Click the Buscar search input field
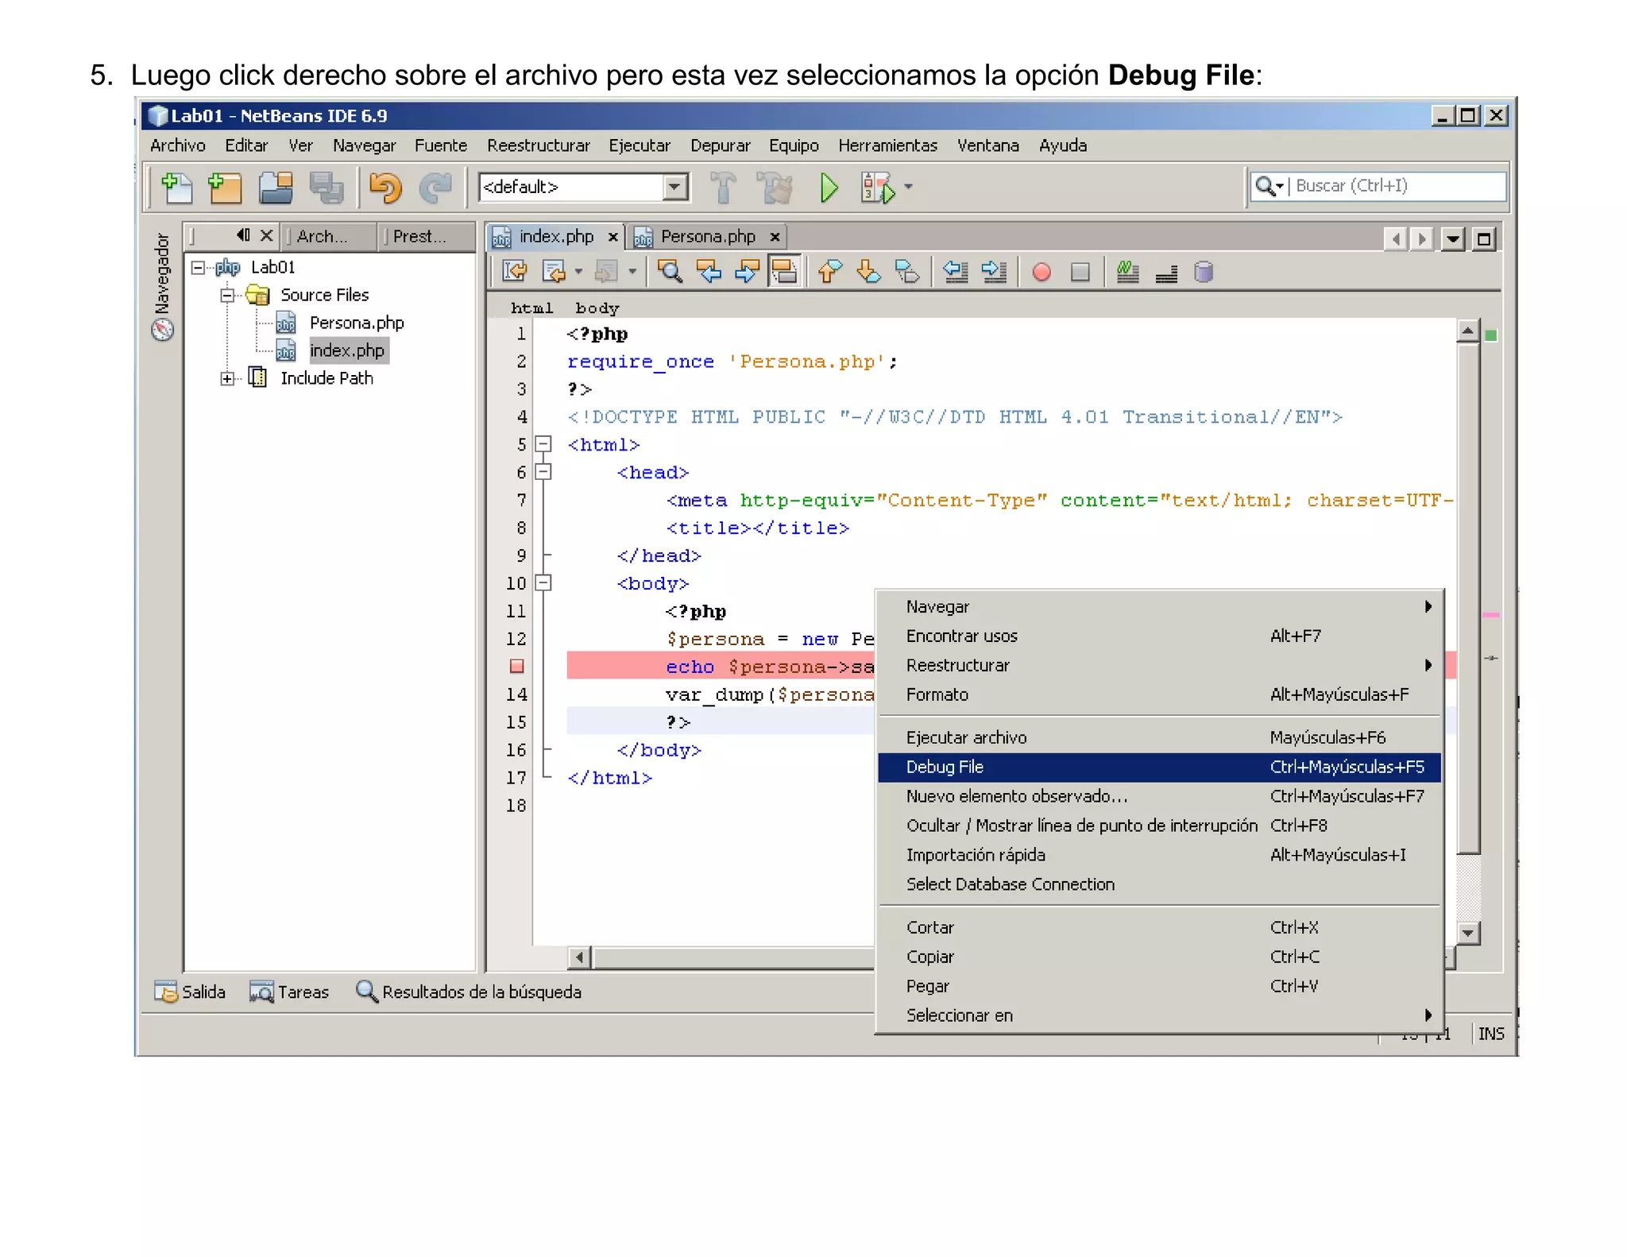The image size is (1627, 1257). pos(1398,186)
